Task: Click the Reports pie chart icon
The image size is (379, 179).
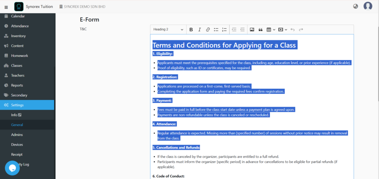Action: click(x=6, y=85)
